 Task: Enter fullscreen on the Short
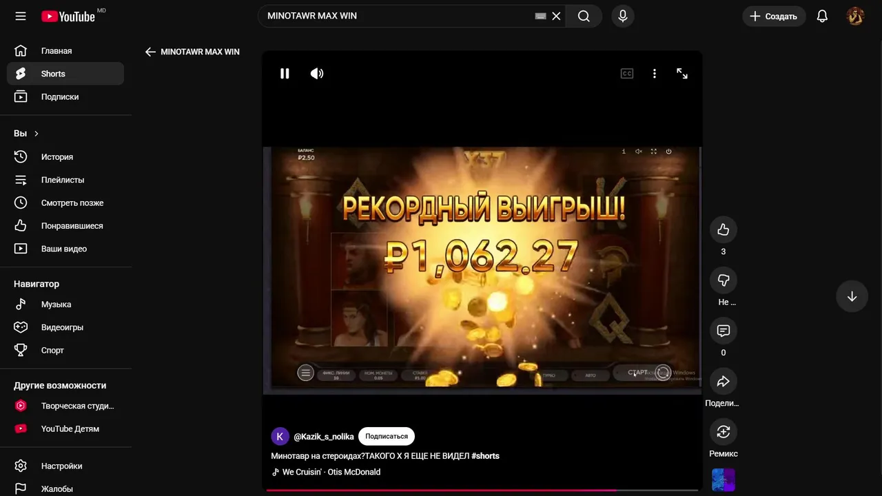click(682, 74)
